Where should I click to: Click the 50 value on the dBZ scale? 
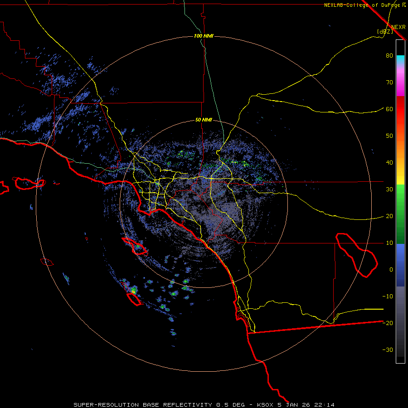(389, 136)
